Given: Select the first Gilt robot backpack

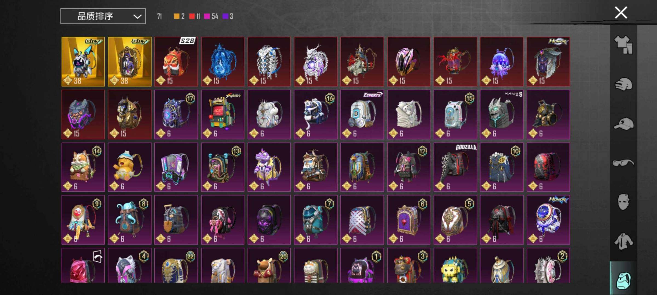Looking at the screenshot, I should (83, 62).
